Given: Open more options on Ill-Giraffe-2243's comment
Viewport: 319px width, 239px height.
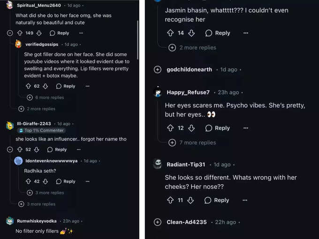Looking at the screenshot, I should 79,149.
